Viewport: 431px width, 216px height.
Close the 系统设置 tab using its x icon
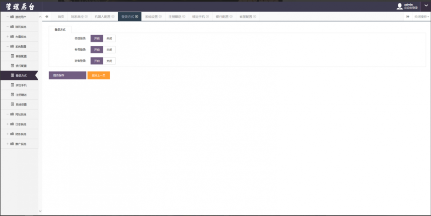click(x=160, y=17)
